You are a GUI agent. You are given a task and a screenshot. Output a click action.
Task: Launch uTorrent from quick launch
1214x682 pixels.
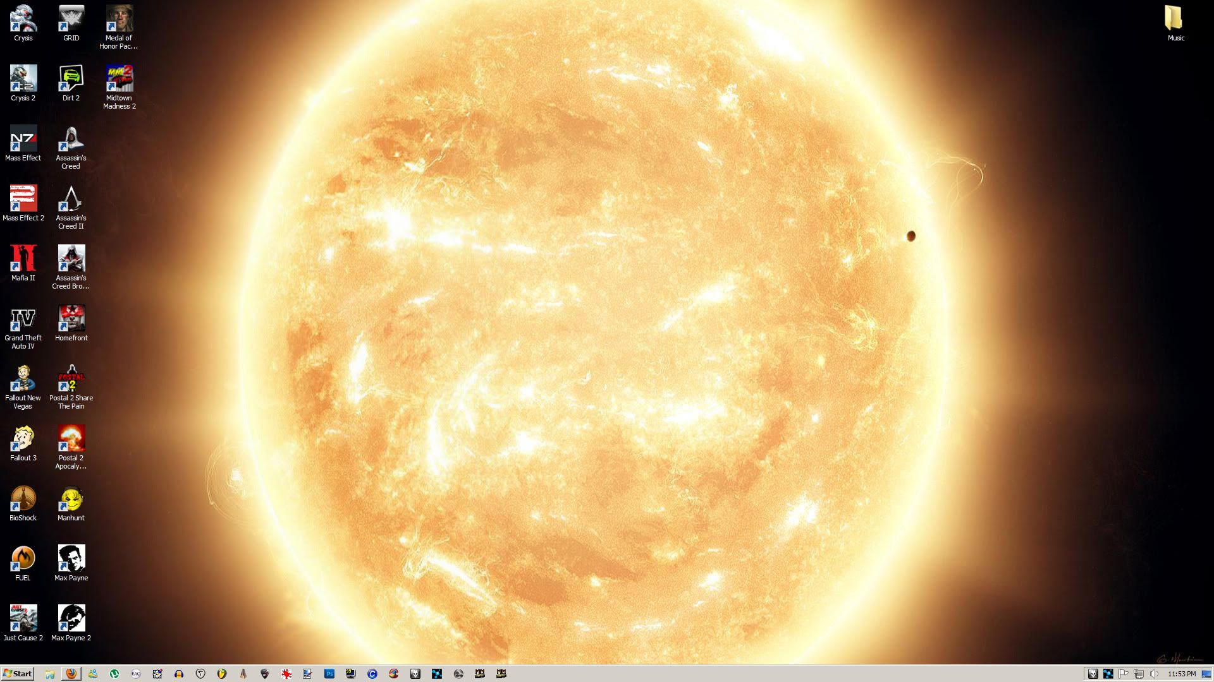tap(114, 674)
